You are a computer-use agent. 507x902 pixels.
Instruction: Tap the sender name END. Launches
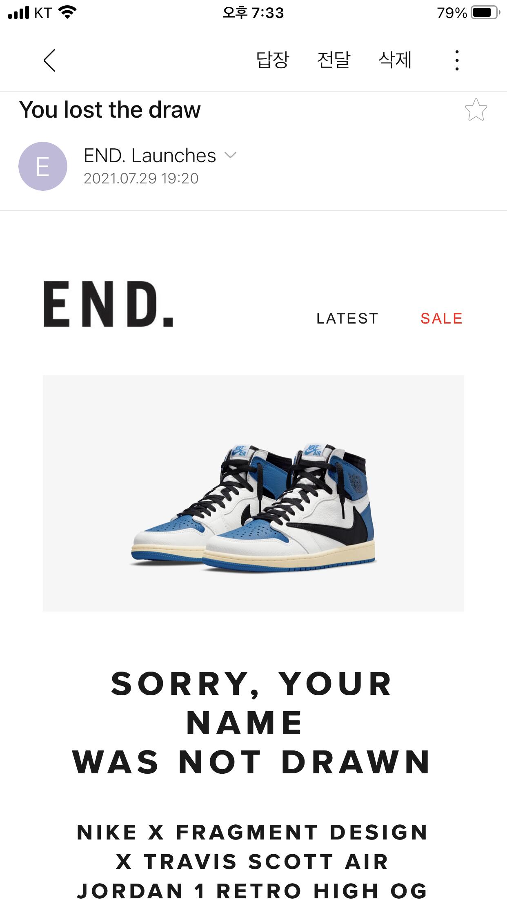(x=150, y=156)
